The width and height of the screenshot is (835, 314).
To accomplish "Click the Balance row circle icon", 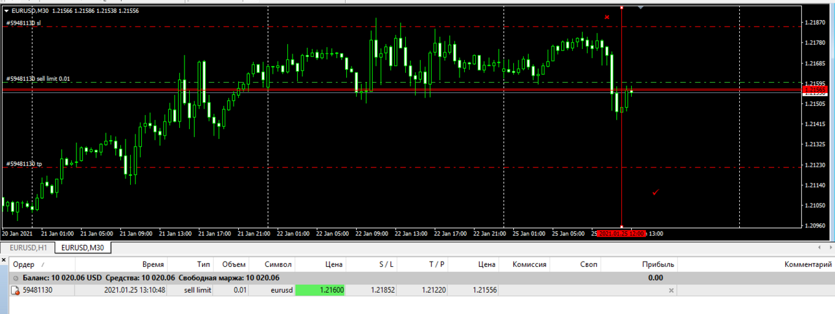I will 16,278.
